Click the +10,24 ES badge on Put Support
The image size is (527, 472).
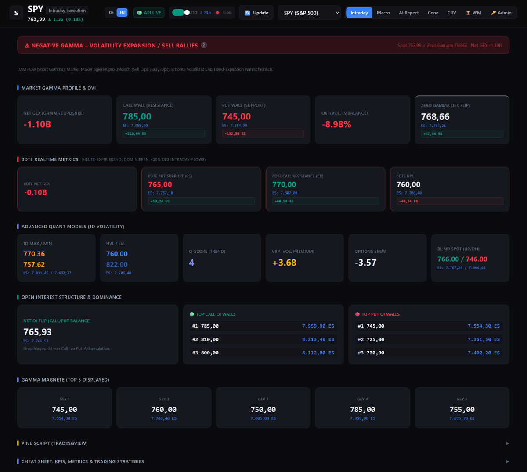[201, 201]
